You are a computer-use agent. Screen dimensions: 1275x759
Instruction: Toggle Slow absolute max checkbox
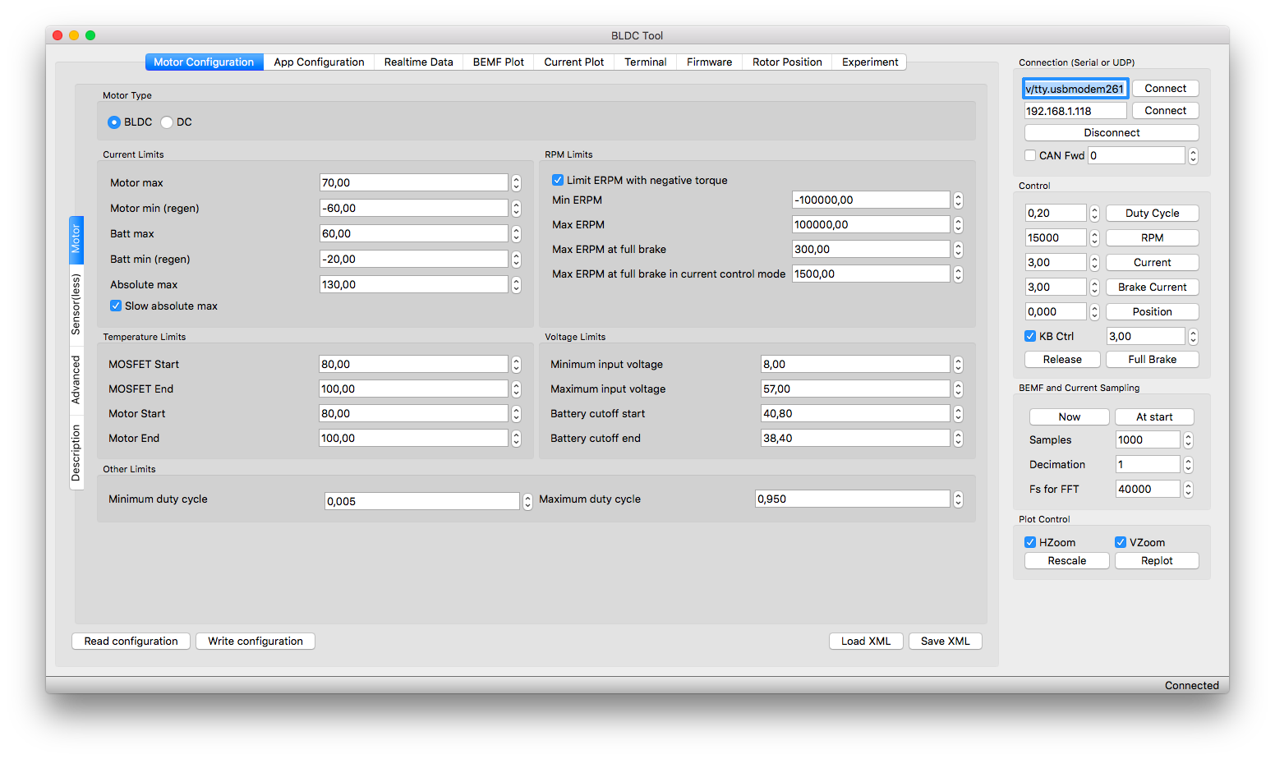116,306
